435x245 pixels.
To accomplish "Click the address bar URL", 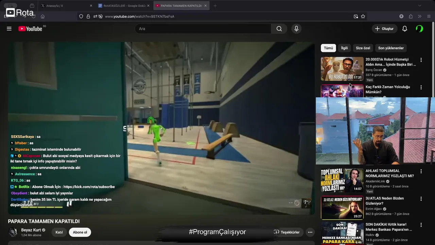I will [x=140, y=16].
